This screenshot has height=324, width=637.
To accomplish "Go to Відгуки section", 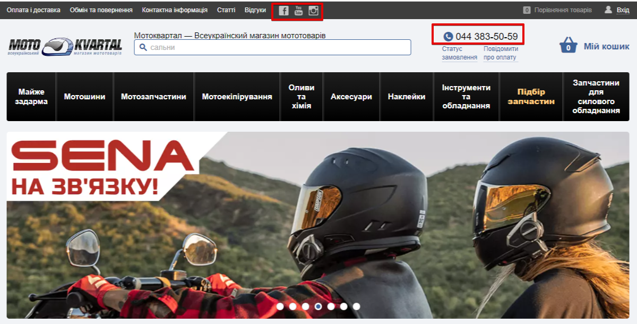I will point(255,10).
